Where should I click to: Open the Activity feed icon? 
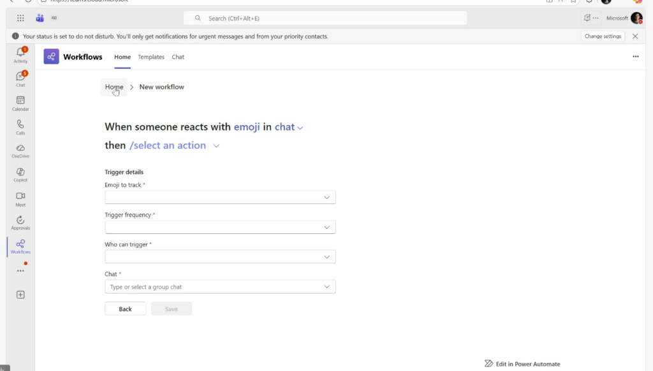click(20, 54)
